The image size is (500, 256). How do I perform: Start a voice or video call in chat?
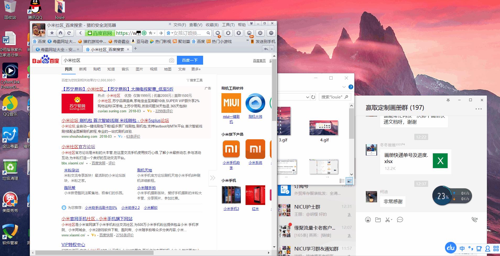point(474,220)
